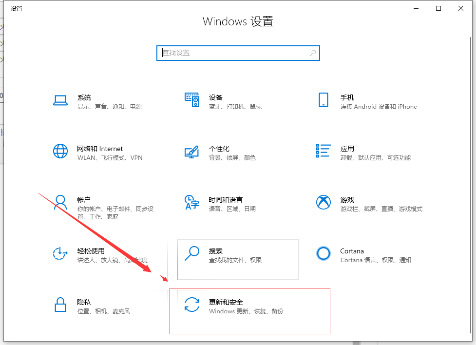The width and height of the screenshot is (476, 345).
Task: Open the 轻松使用 ease of access icon
Action: (60, 253)
